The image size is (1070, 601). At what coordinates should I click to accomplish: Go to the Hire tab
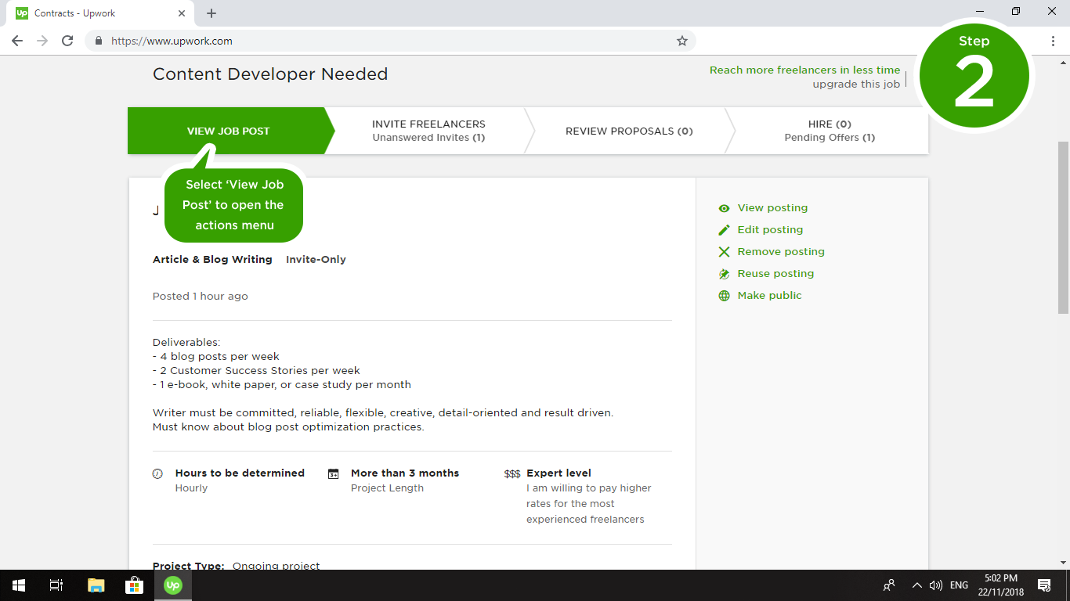click(x=830, y=131)
